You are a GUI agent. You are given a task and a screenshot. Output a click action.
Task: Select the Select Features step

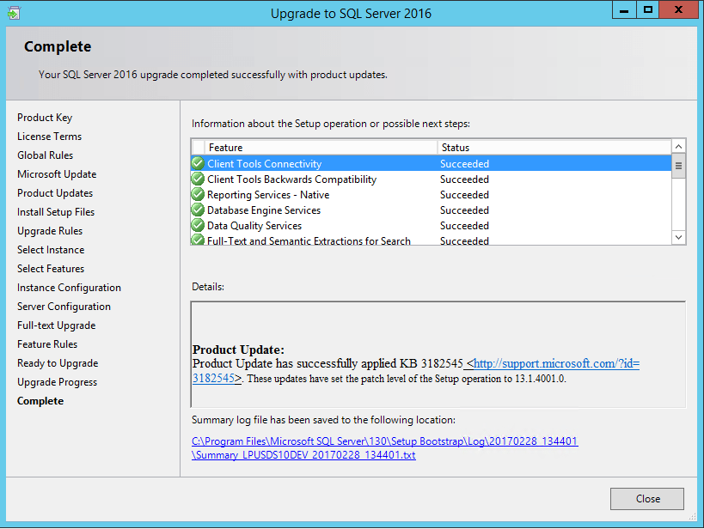point(50,268)
